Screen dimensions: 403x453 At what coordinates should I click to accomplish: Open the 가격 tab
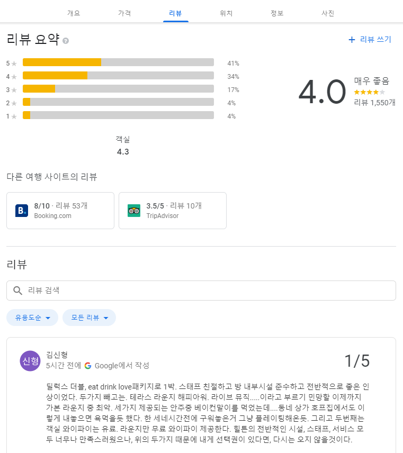(x=124, y=13)
